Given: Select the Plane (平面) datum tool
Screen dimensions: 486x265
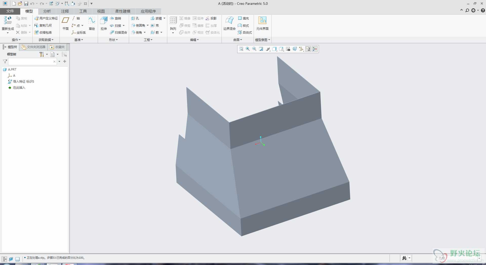Looking at the screenshot, I should [x=66, y=23].
